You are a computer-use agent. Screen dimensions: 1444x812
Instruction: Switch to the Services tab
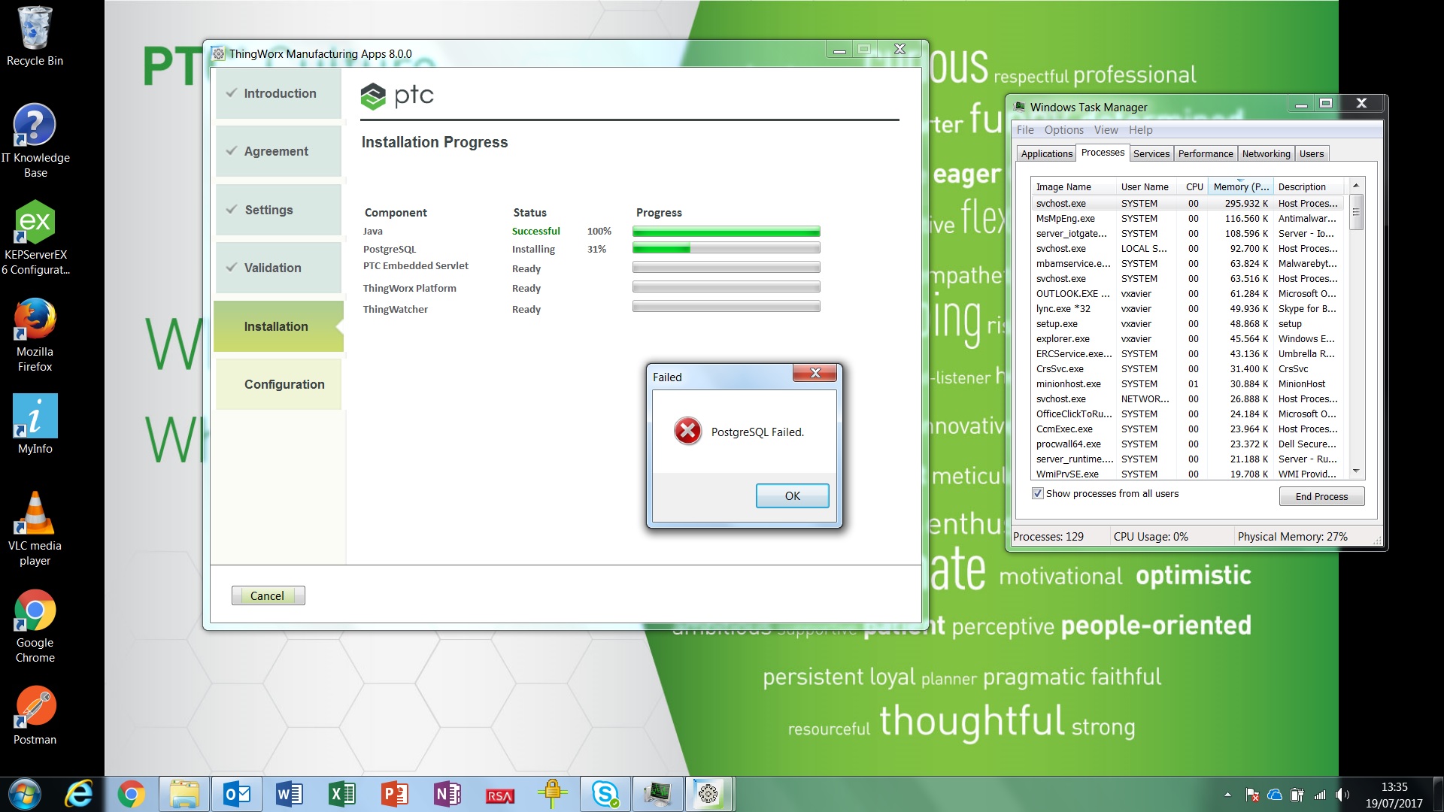point(1151,153)
